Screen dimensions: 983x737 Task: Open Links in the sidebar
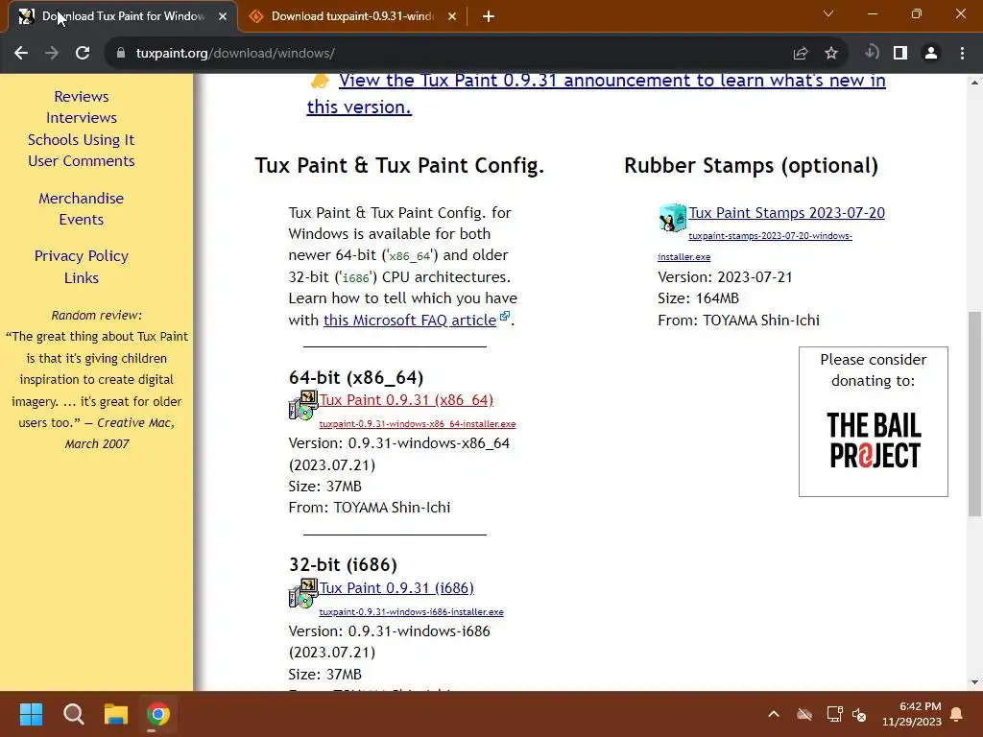tap(82, 277)
